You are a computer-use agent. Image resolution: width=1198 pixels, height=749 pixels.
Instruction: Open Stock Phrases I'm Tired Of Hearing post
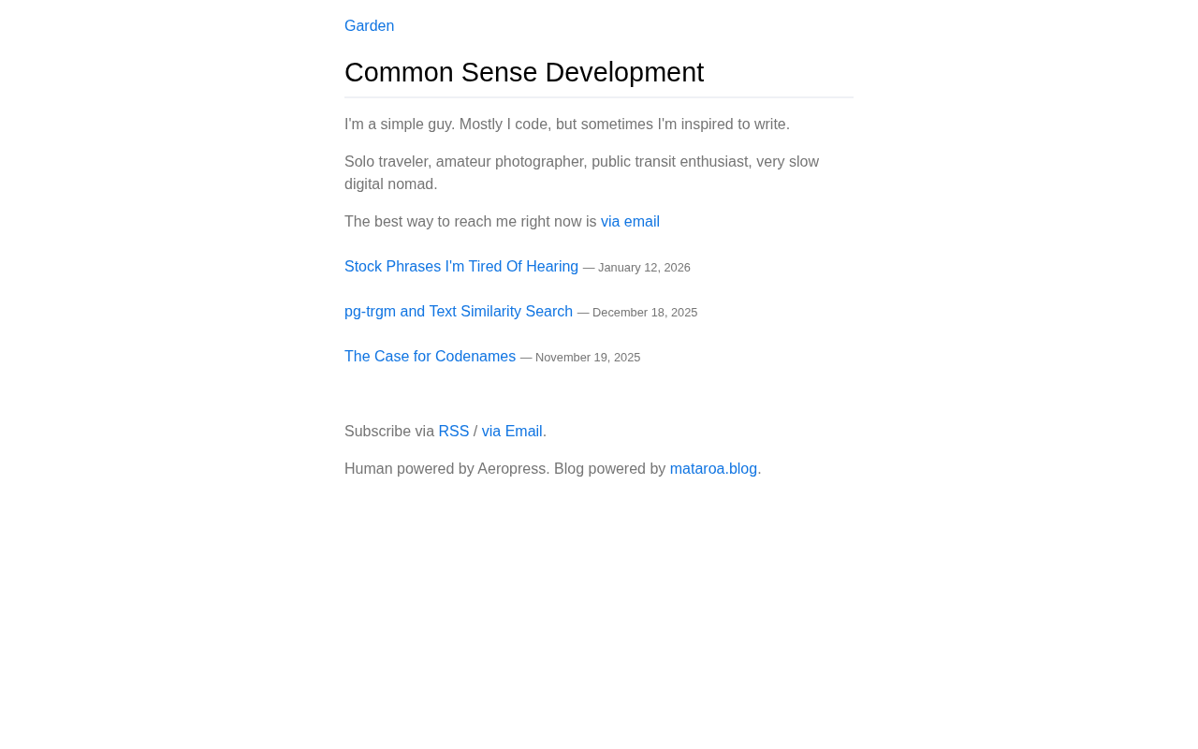460,267
